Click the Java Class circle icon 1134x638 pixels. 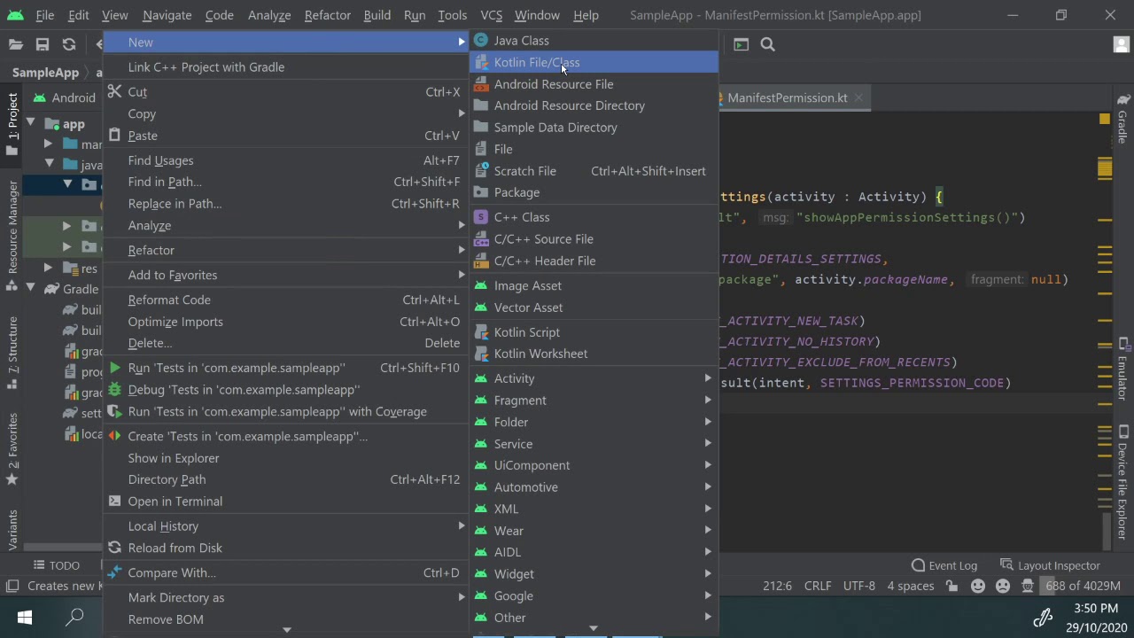(481, 40)
